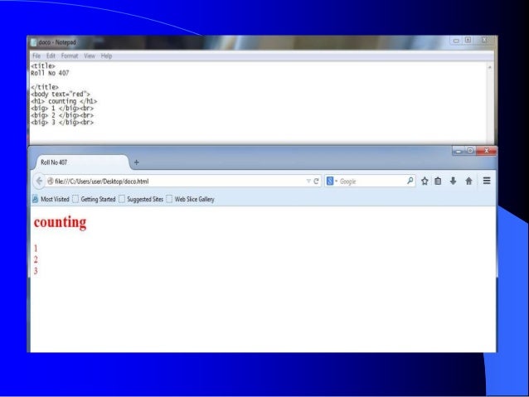This screenshot has width=529, height=397.
Task: Open the Help menu in Notepad
Action: point(106,56)
